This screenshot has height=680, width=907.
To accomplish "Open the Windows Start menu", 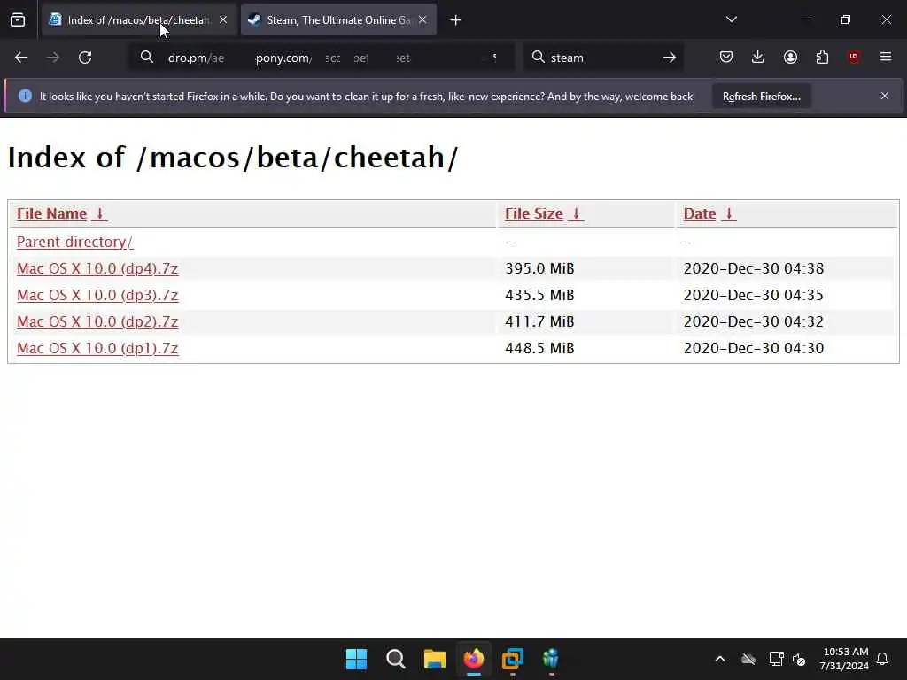I will pyautogui.click(x=356, y=659).
